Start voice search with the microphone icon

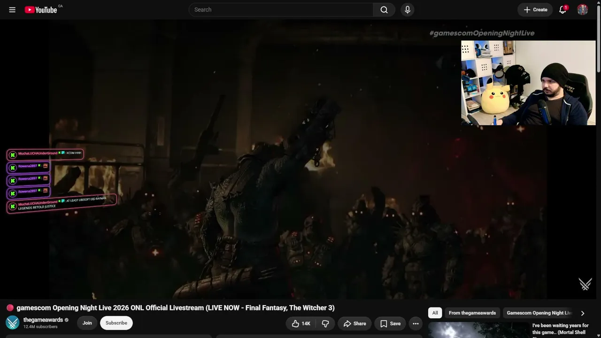(408, 9)
